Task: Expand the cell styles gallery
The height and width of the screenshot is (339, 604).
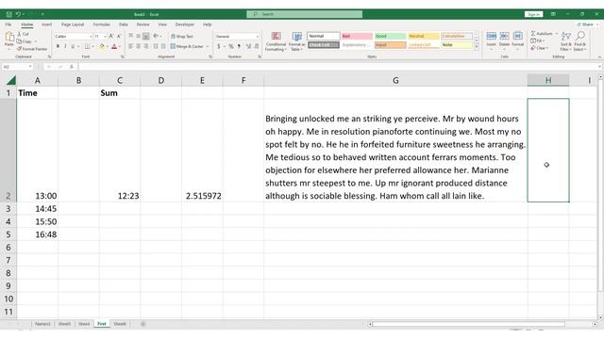Action: [477, 47]
